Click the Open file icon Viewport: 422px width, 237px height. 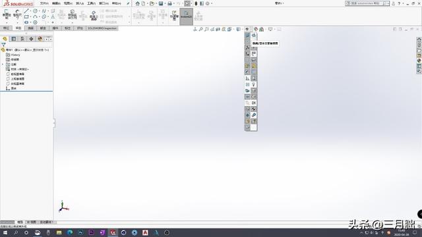pos(152,3)
